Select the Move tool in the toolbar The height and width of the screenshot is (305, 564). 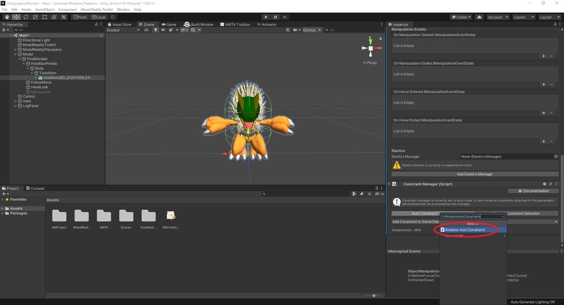click(x=16, y=17)
